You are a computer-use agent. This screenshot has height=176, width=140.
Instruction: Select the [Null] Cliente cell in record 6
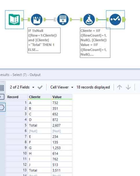point(39,131)
